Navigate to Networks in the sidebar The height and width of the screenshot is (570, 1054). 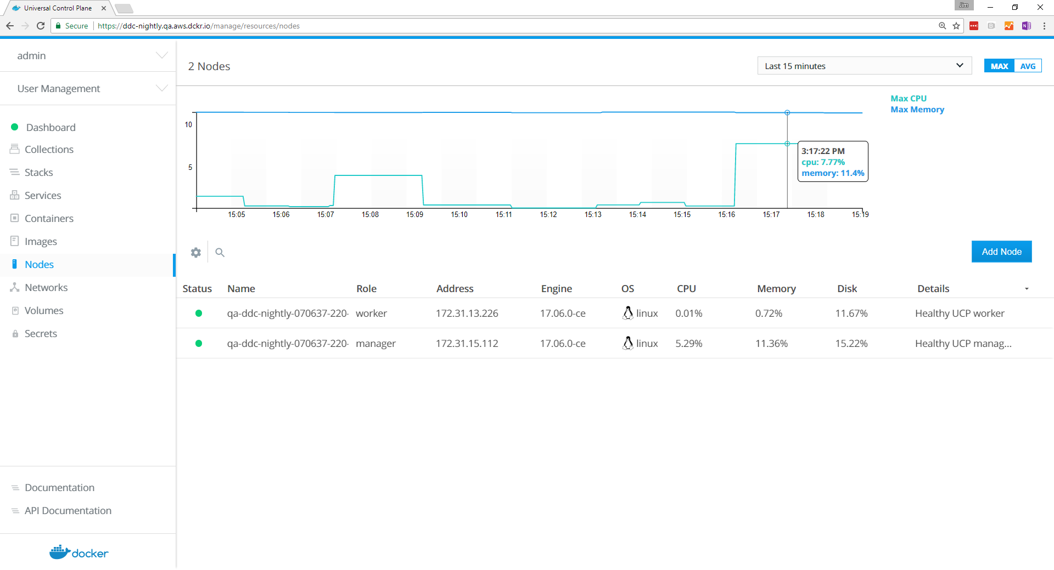(46, 288)
